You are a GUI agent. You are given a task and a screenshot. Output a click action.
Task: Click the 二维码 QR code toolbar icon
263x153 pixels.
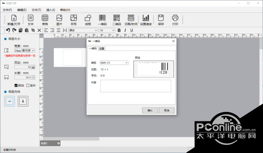point(116,20)
